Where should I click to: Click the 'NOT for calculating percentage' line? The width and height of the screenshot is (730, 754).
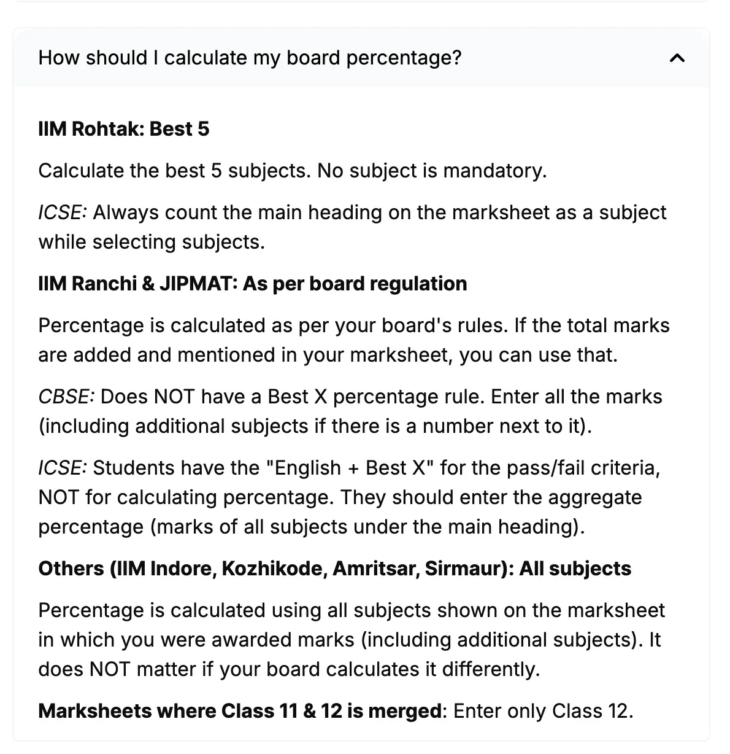pos(340,497)
